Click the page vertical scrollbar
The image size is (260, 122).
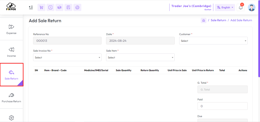[259, 38]
